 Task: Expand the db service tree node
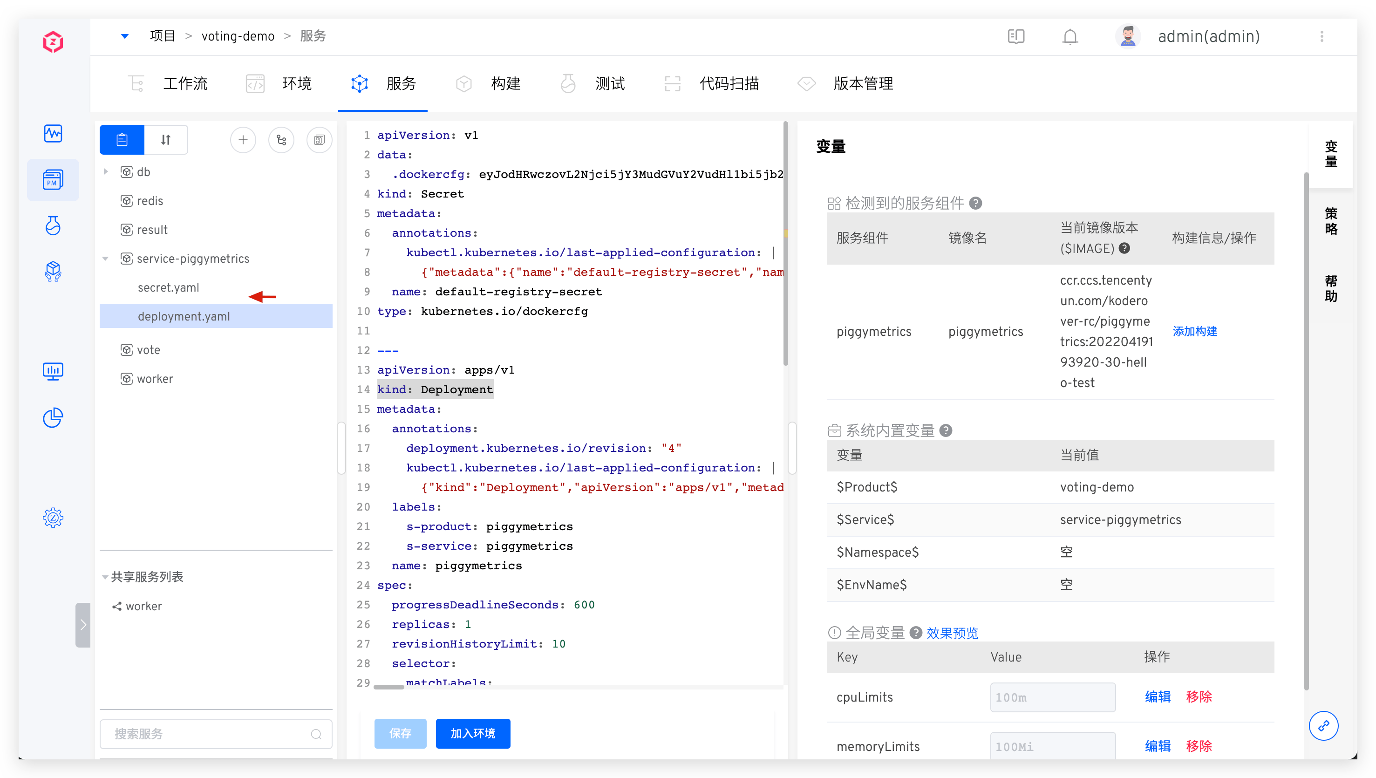click(x=106, y=172)
